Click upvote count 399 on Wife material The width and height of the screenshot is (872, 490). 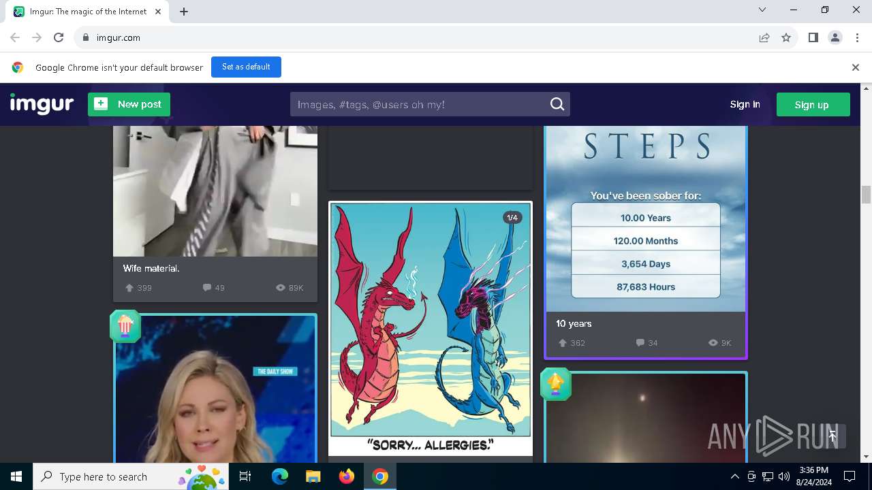138,288
